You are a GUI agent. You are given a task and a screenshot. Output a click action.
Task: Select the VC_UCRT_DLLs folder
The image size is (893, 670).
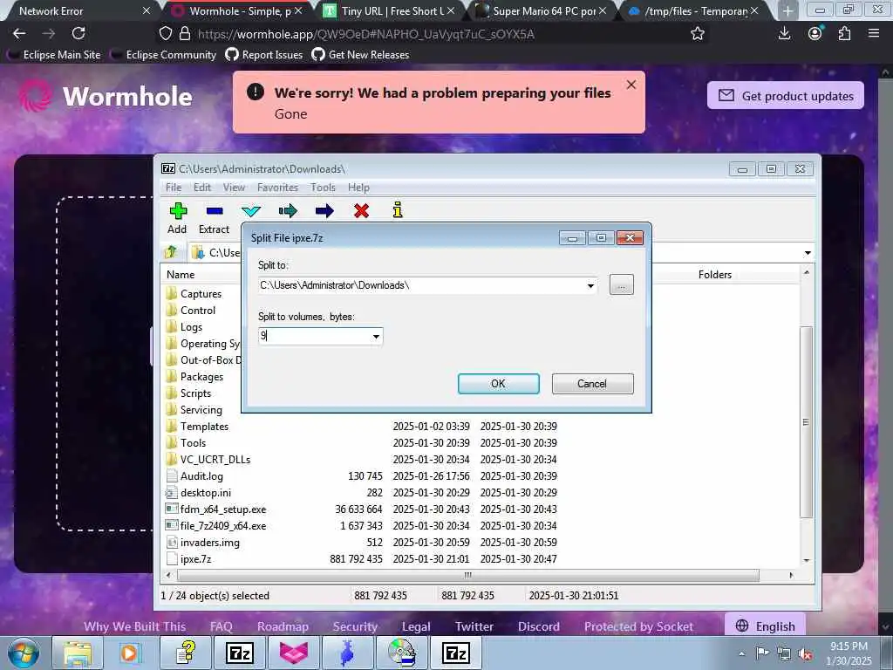pyautogui.click(x=362, y=460)
